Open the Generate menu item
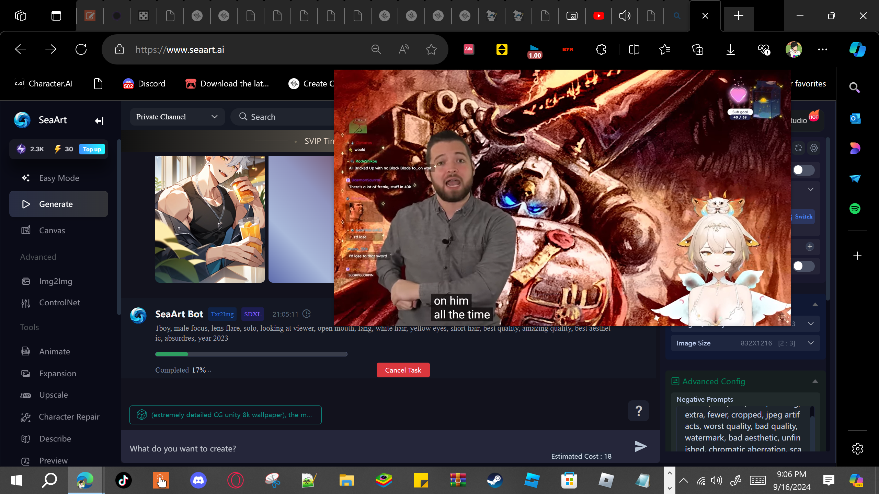 (x=59, y=204)
